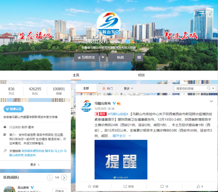Open the 安徽发布 friendly link
Image resolution: width=218 pixels, height=192 pixels.
[30, 155]
